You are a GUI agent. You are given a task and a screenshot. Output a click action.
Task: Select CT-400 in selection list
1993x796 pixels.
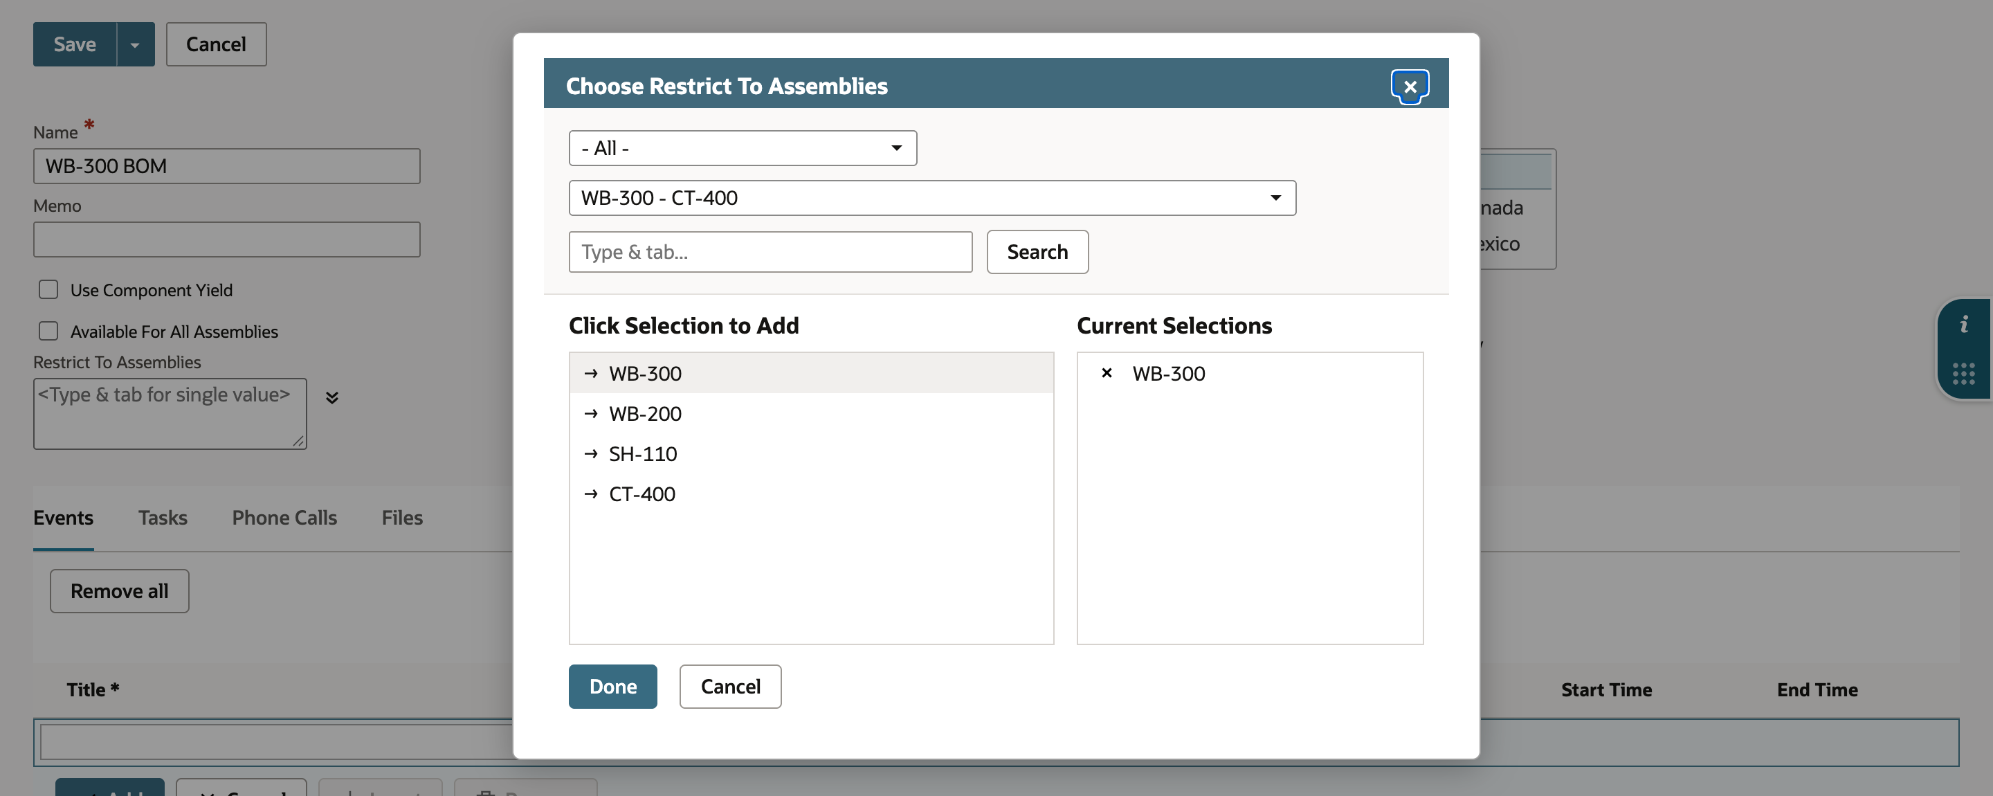click(811, 494)
